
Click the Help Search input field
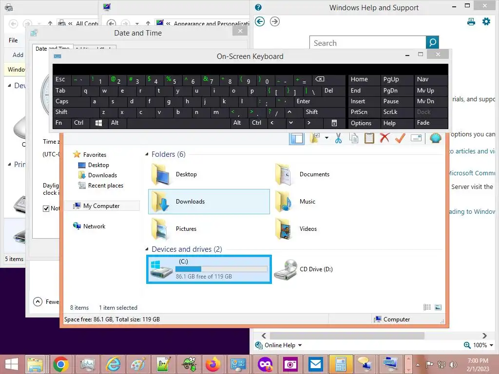[x=367, y=43]
